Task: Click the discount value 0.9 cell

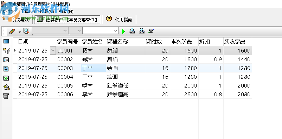Action: [x=211, y=59]
